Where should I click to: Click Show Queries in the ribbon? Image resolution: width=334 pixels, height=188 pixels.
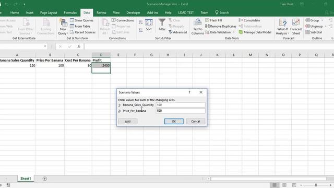coord(82,20)
